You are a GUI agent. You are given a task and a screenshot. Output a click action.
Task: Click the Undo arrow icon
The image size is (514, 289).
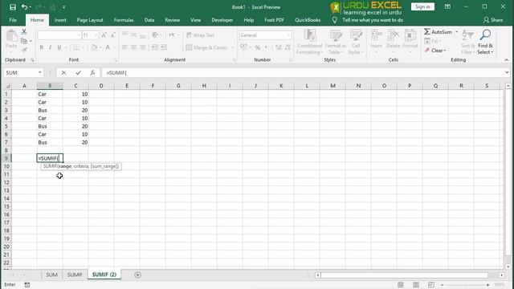(x=24, y=7)
